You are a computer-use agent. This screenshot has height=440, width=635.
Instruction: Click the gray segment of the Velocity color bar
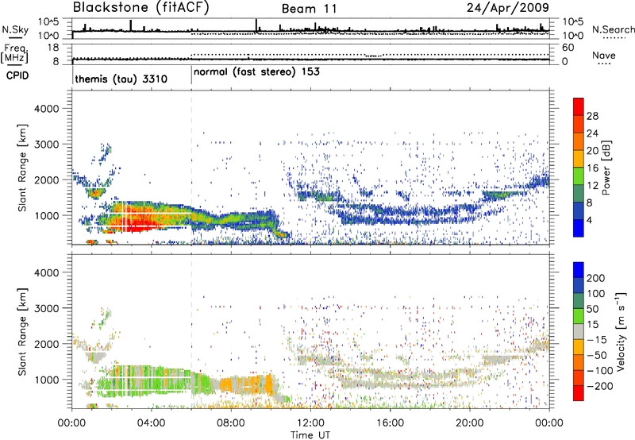579,331
